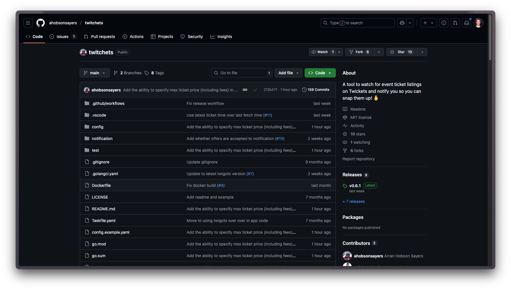Go to the GitHub home logo
The width and height of the screenshot is (511, 290).
coord(41,23)
